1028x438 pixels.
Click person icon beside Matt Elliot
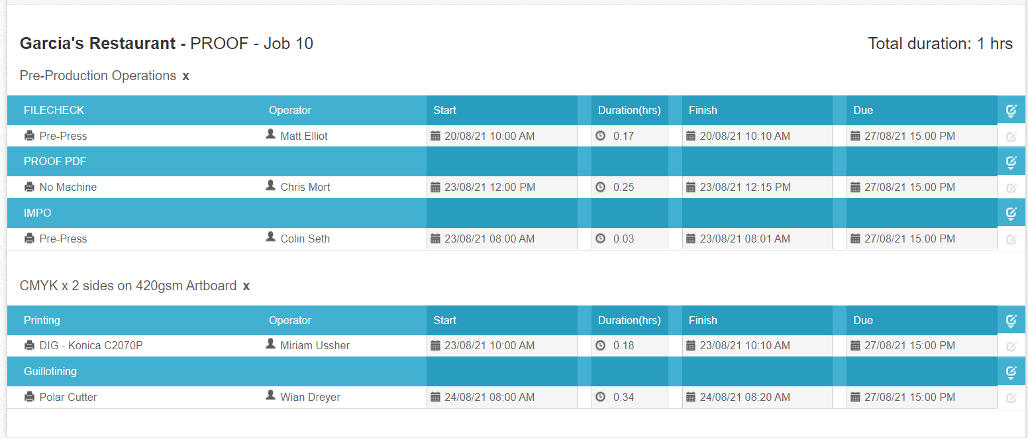pyautogui.click(x=270, y=135)
